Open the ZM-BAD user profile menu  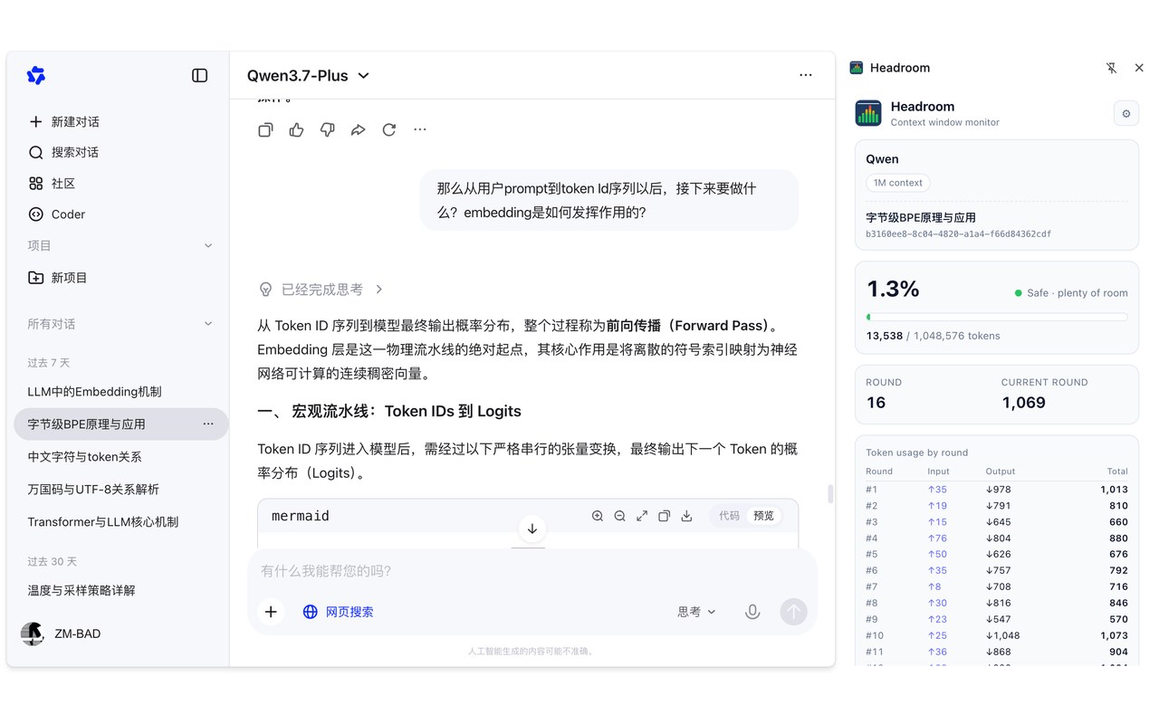coord(62,633)
